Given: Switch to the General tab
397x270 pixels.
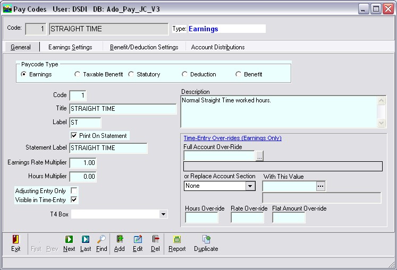Looking at the screenshot, I should (21, 47).
